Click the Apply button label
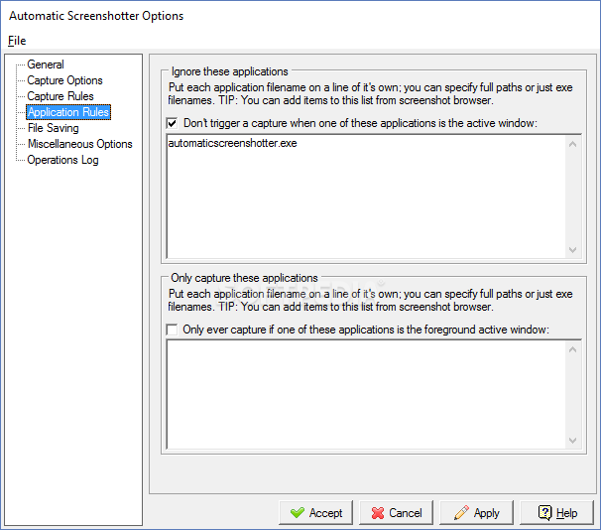601x530 pixels. click(x=486, y=513)
